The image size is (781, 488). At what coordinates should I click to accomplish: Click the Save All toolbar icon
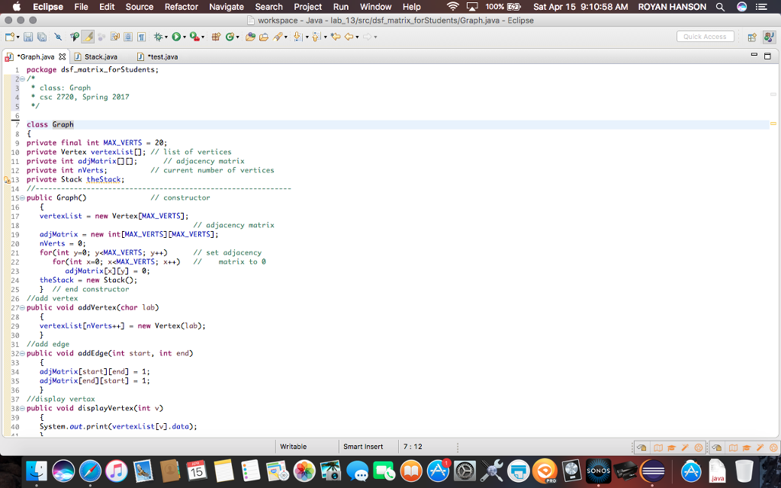pyautogui.click(x=40, y=37)
